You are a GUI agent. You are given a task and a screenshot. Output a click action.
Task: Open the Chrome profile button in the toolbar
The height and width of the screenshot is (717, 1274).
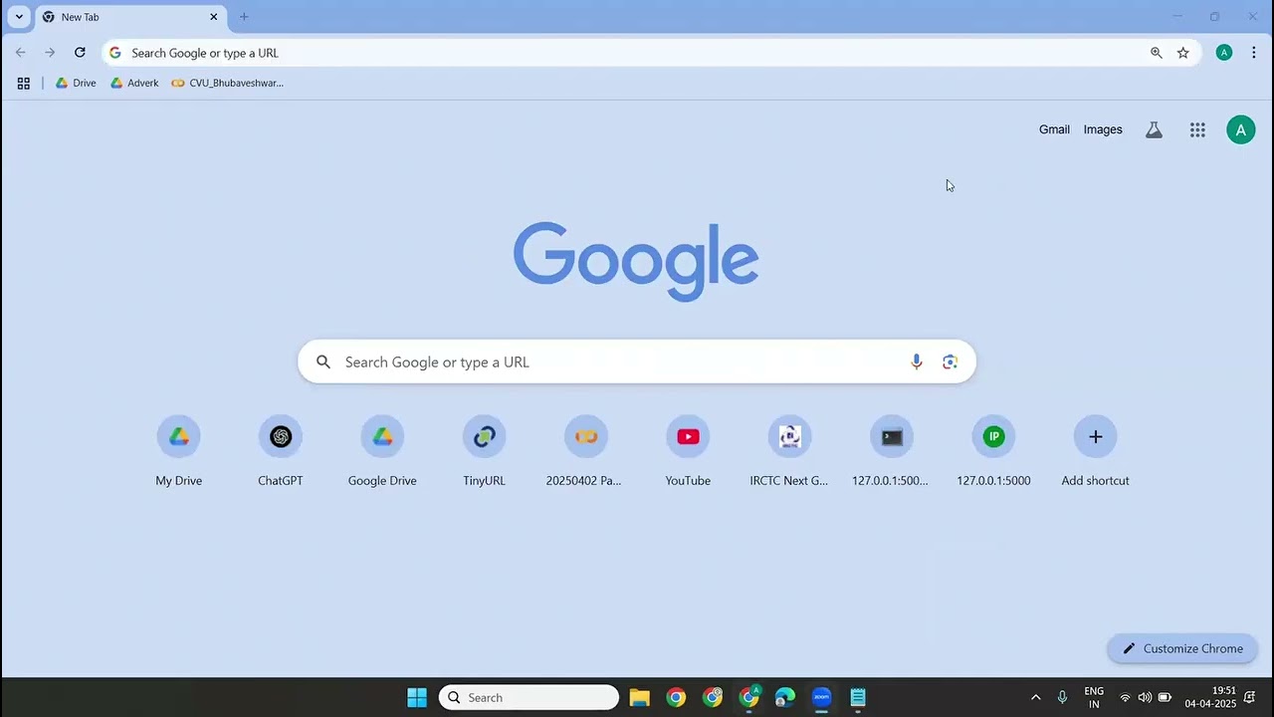[x=1224, y=53]
